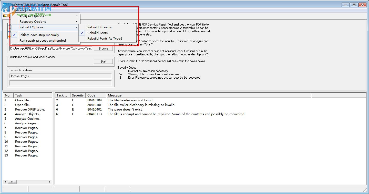Select task 'Analyze Objects.'
Screen dimensions: 369x194
coord(27,114)
